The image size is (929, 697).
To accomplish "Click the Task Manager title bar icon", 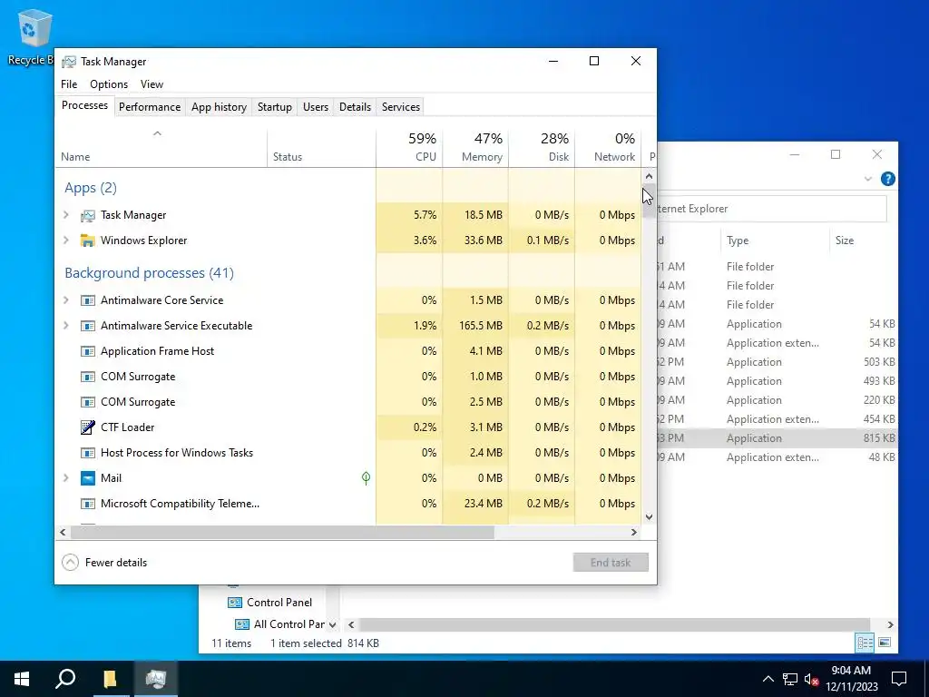I will [x=69, y=62].
